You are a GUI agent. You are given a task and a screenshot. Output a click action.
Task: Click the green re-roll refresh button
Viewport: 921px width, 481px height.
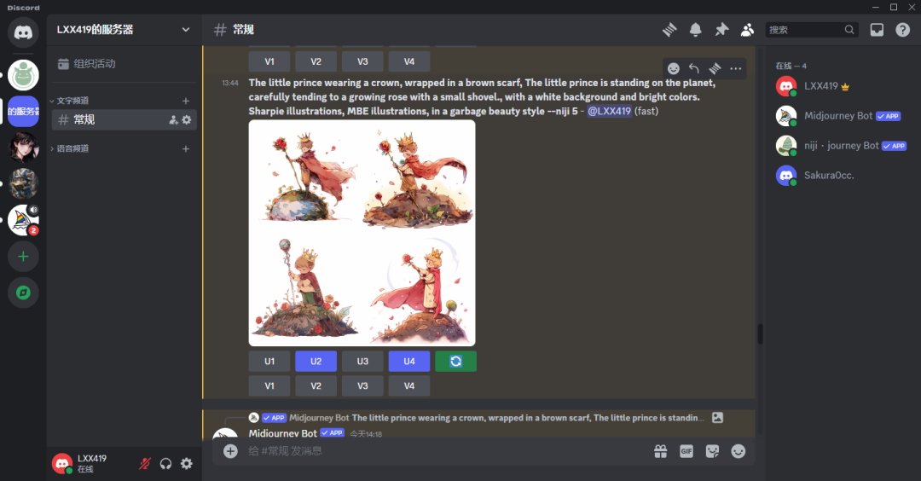point(455,362)
